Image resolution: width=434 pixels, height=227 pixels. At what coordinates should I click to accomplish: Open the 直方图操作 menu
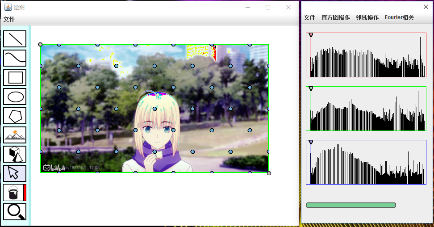click(x=336, y=17)
